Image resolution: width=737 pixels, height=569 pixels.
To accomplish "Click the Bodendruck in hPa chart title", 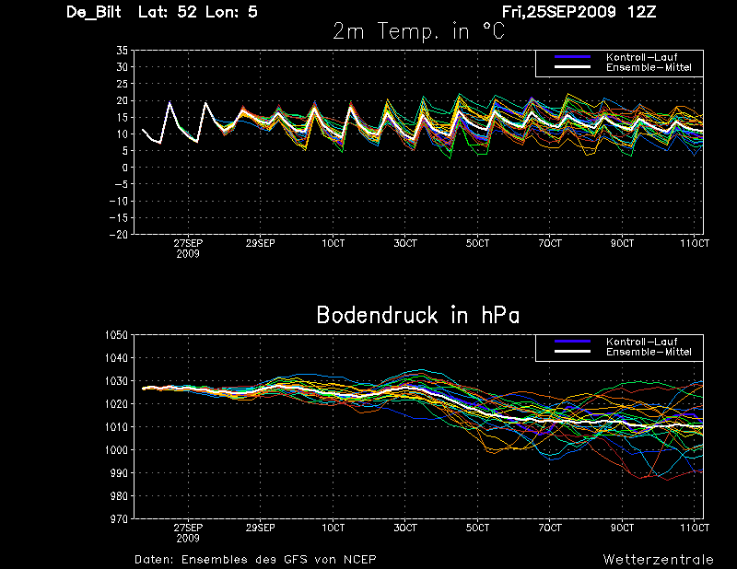I will [418, 315].
